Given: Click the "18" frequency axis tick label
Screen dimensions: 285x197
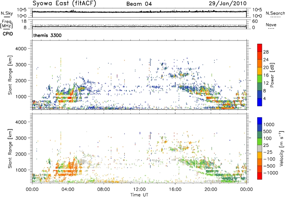Looking at the screenshot, I should [x=24, y=21].
